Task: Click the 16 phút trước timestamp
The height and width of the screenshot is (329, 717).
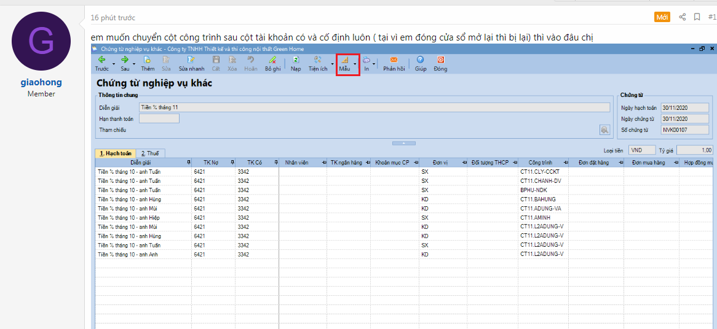Action: tap(113, 18)
